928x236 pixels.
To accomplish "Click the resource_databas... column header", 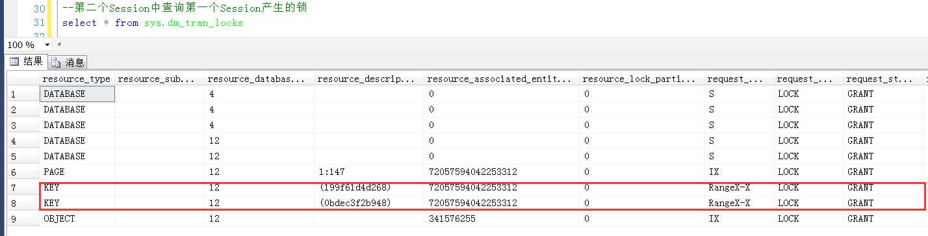I will 259,79.
